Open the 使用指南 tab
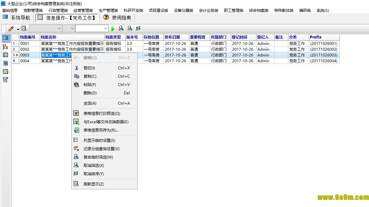Screen dimensions: 369x207 point(117,18)
